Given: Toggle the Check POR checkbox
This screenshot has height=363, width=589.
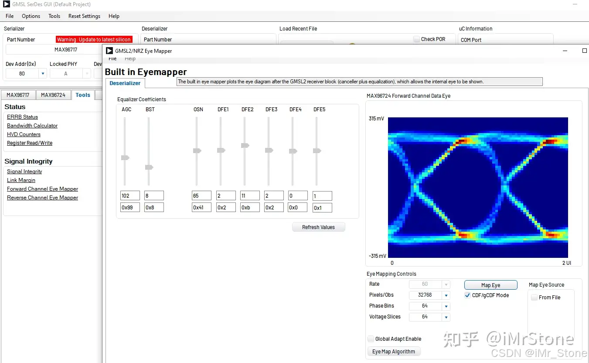Looking at the screenshot, I should coord(416,39).
